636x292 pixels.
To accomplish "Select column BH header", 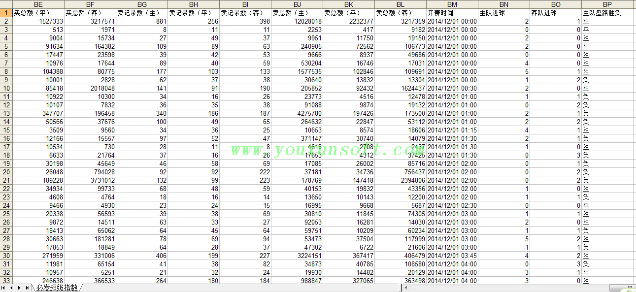I will coord(194,4).
